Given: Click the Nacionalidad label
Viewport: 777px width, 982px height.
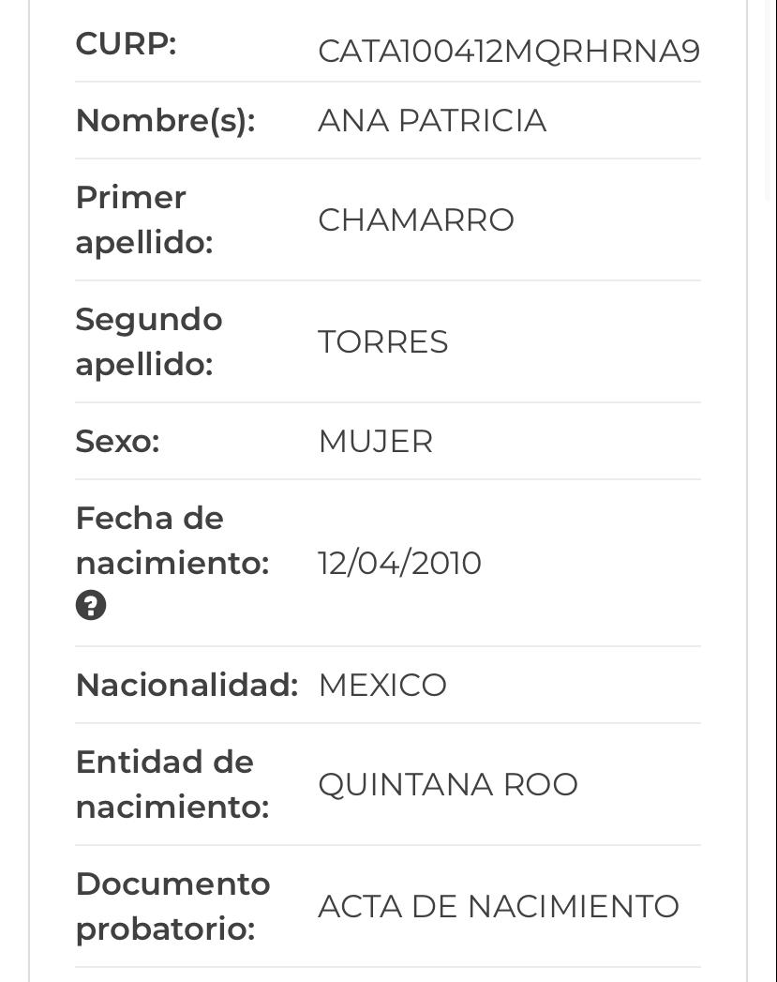Looking at the screenshot, I should point(187,685).
